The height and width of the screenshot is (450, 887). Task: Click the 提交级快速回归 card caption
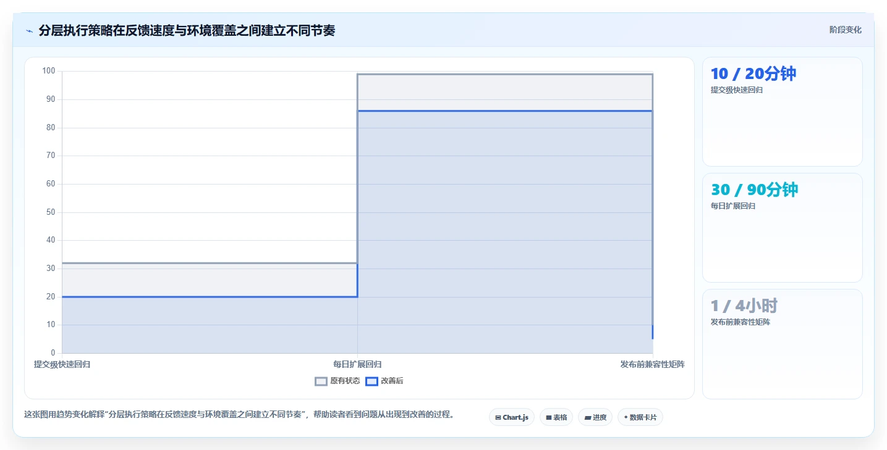tap(737, 90)
